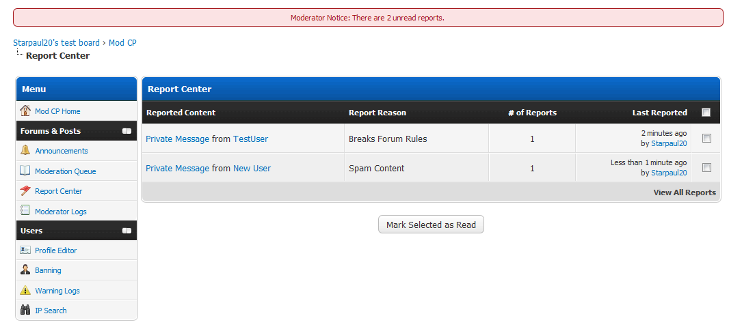
Task: Open the View All Reports link
Action: pyautogui.click(x=684, y=192)
